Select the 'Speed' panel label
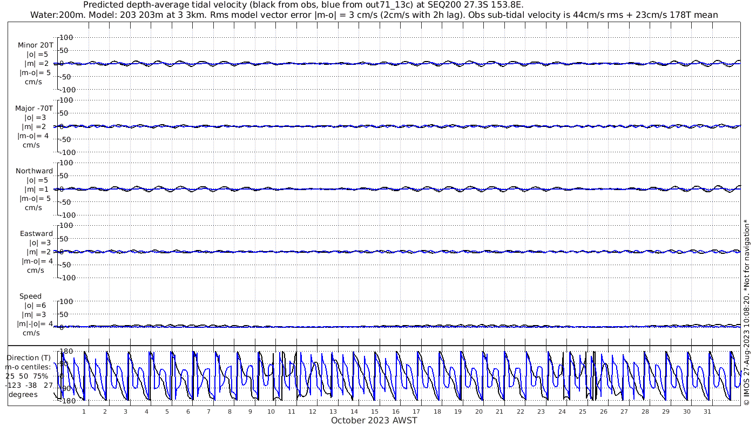The image size is (756, 432). [30, 296]
